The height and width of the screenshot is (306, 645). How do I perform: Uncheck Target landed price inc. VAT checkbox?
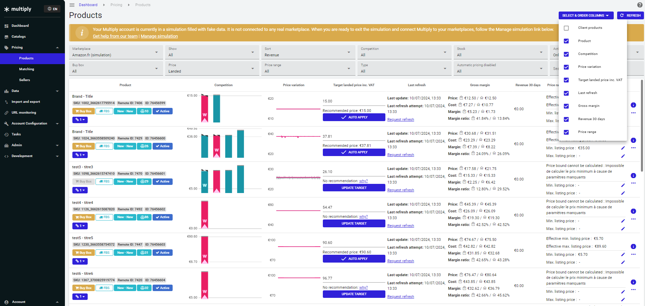(x=566, y=80)
